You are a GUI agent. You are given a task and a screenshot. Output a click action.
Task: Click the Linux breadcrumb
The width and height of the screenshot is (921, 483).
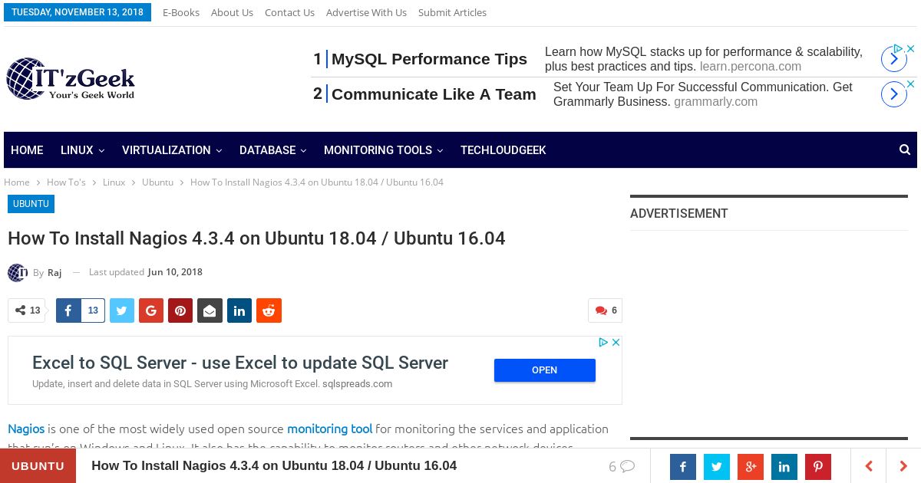tap(114, 182)
